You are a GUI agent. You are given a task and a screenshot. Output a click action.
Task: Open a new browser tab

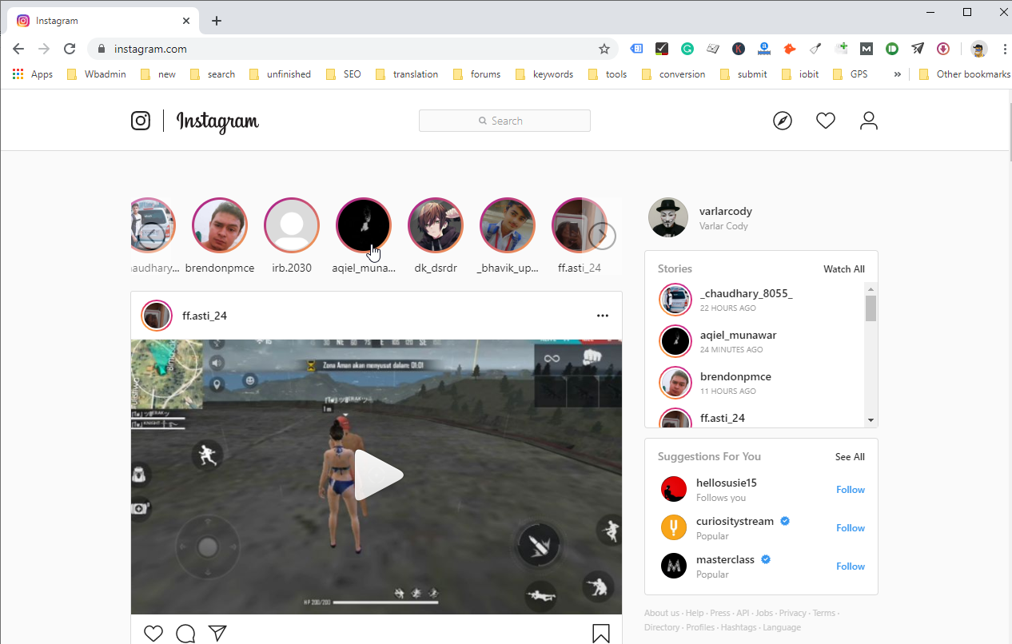[x=217, y=21]
